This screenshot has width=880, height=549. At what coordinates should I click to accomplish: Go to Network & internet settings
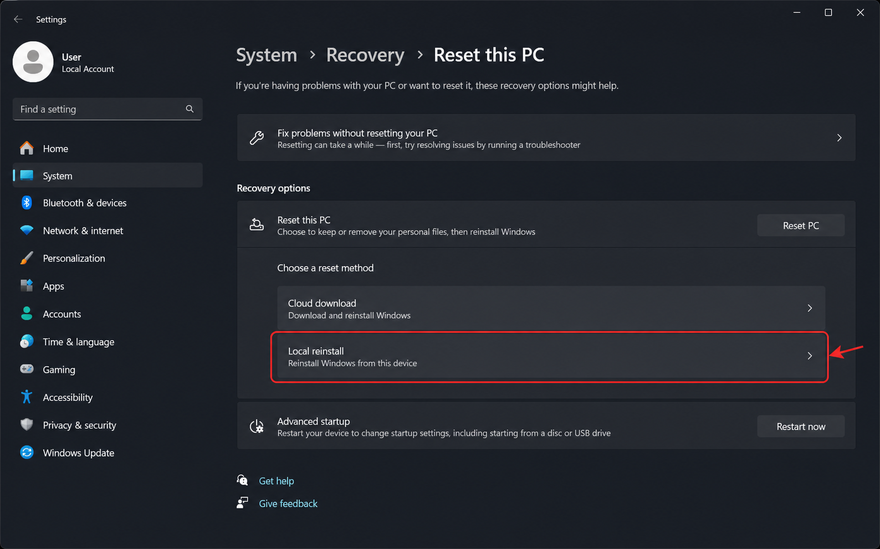(83, 230)
